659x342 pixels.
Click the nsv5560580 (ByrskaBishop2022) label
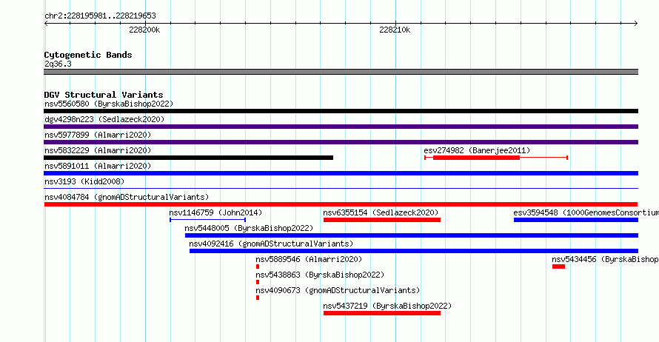coord(109,104)
